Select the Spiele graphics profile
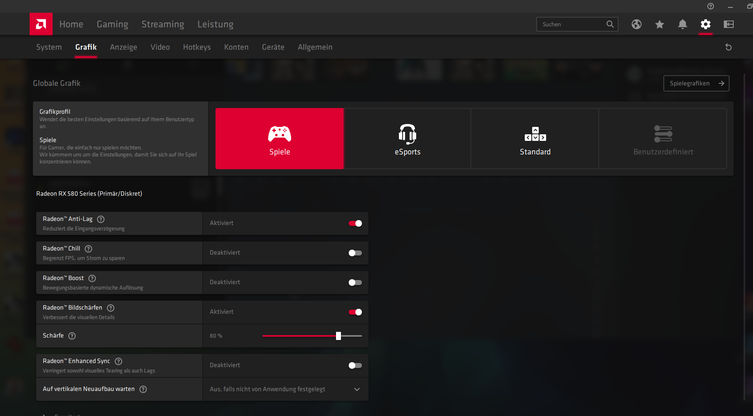Screen dimensions: 753x416 (280, 139)
